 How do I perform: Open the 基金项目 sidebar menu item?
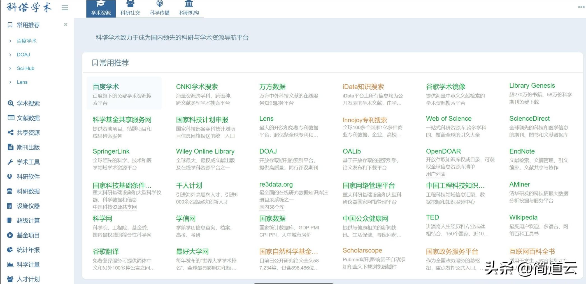point(28,235)
